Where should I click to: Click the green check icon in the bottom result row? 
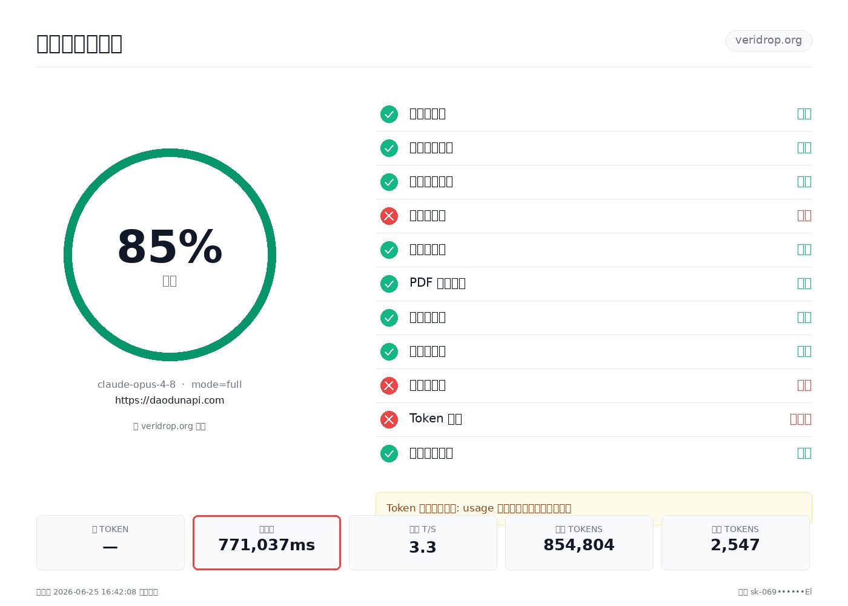tap(389, 453)
